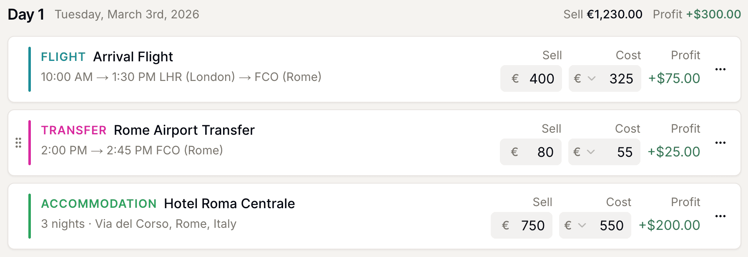
Task: Open the Hotel Roma Centrale overflow menu
Action: [x=721, y=216]
